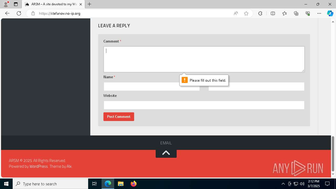Click the tray icon left of the network icon
This screenshot has width=336, height=189.
point(290,184)
